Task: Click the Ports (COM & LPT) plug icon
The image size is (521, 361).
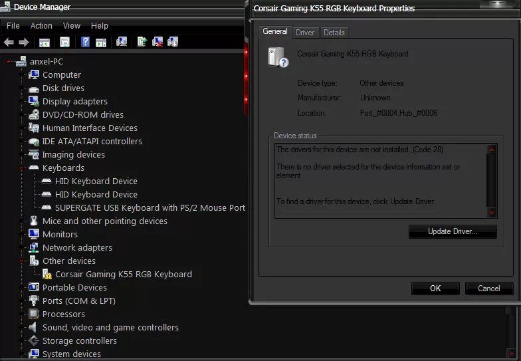Action: coord(33,301)
